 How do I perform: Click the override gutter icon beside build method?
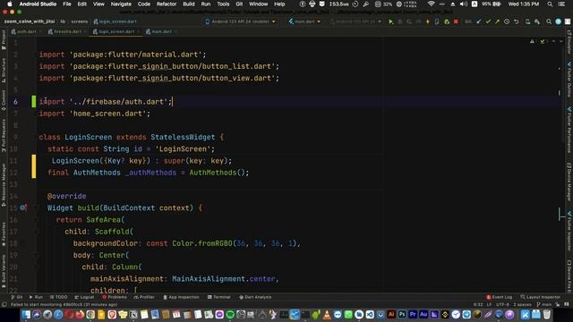click(22, 208)
